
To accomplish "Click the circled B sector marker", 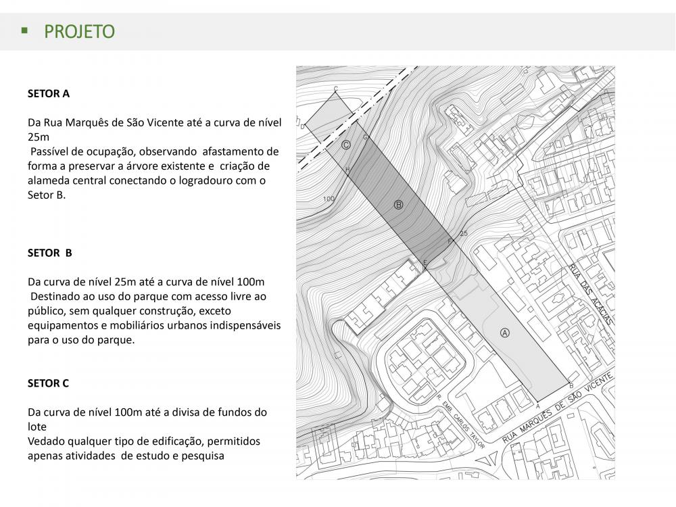I will pyautogui.click(x=398, y=204).
